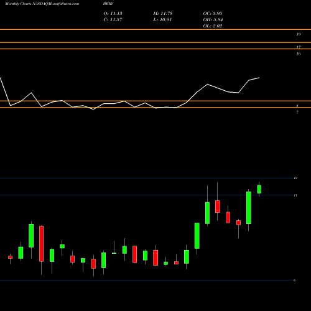This screenshot has height=311, width=311.
Task: Click the low value 'L: 10.91'
Action: (162, 20)
